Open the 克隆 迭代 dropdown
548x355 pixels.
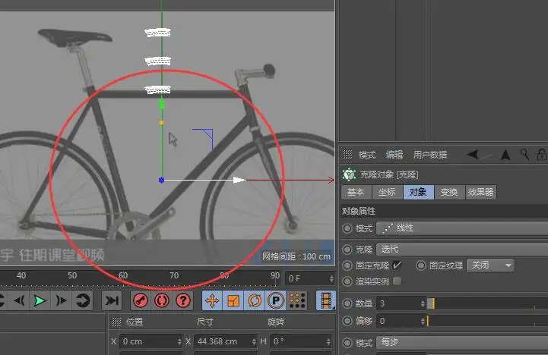462,250
